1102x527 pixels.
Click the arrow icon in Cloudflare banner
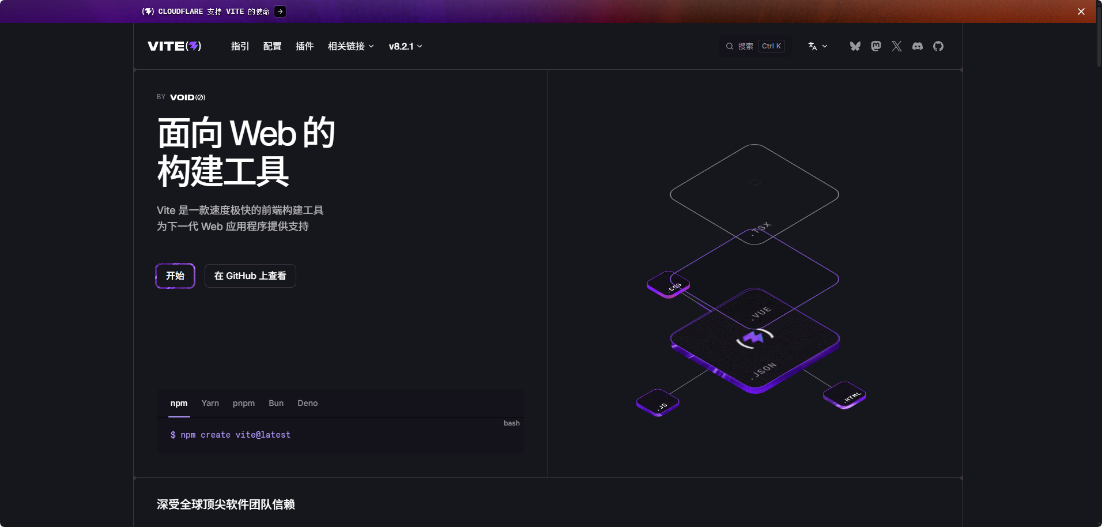tap(280, 12)
